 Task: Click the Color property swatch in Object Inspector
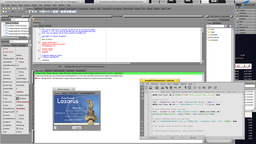[x=17, y=99]
